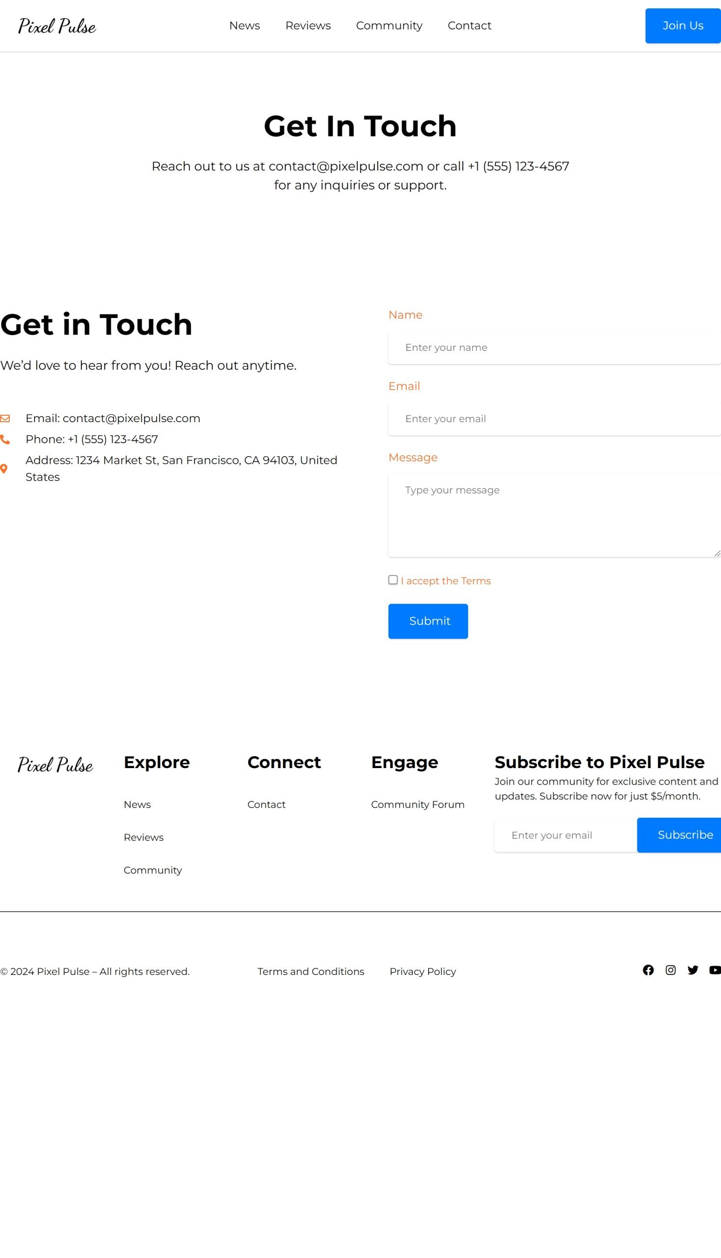Grab the message textarea resize handle

(x=717, y=553)
